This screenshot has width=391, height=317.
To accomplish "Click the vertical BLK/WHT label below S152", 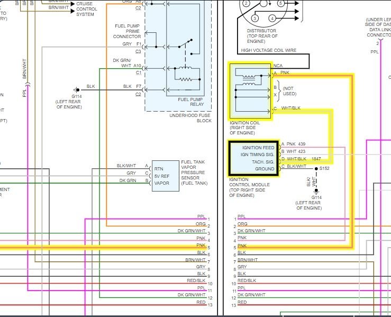I will point(311,182).
